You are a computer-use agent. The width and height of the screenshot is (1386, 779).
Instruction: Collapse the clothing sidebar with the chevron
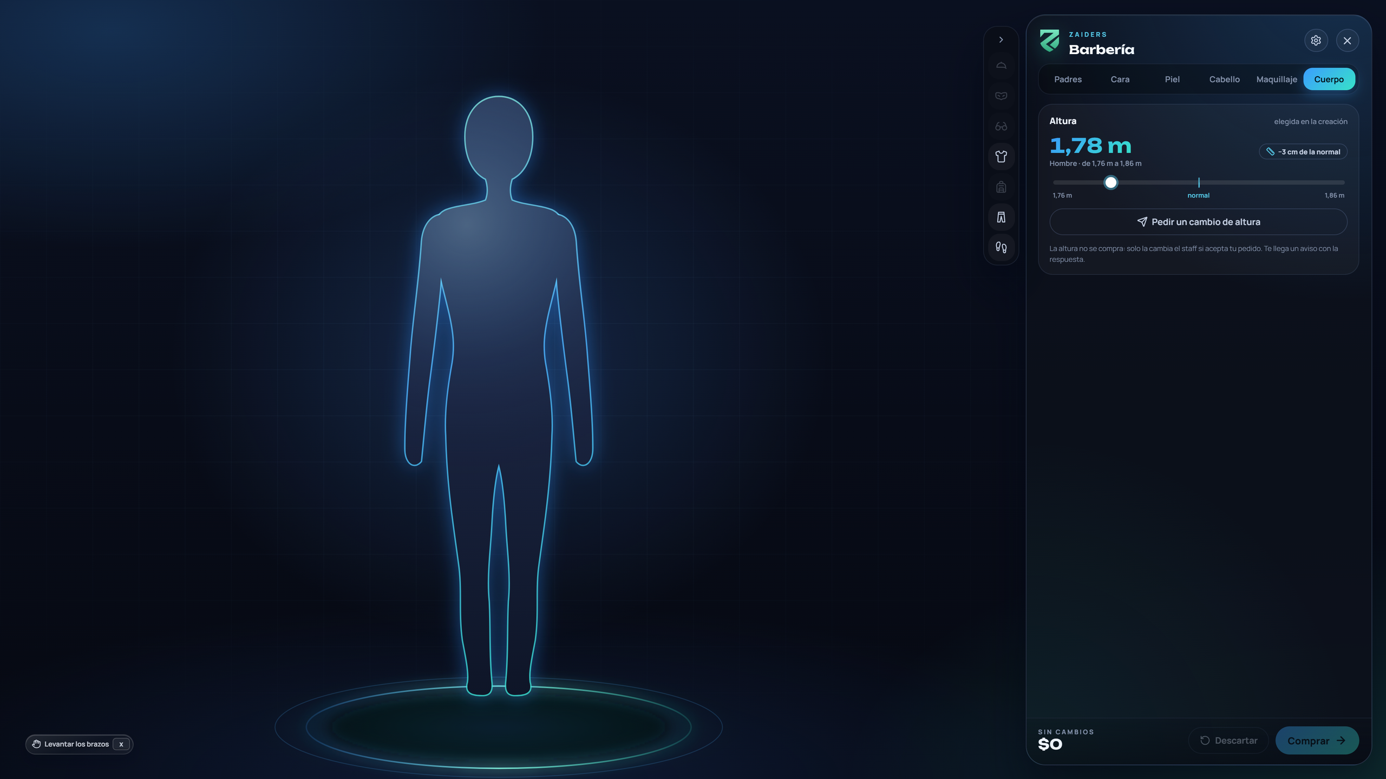coord(1001,39)
